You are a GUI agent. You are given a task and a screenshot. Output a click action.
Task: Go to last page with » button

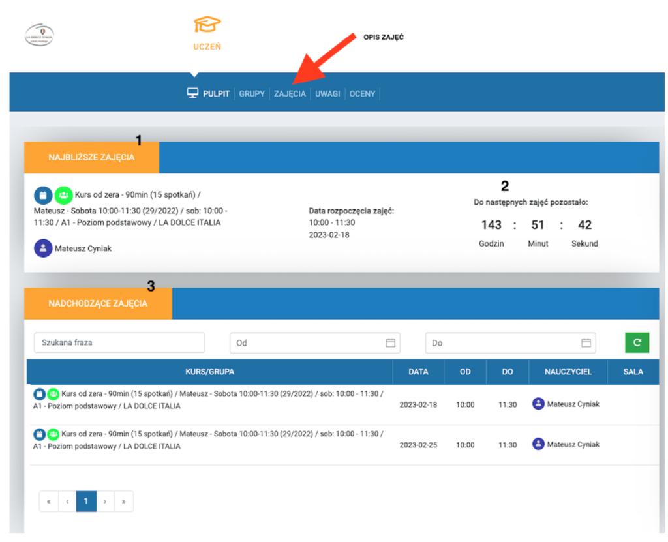pyautogui.click(x=124, y=501)
